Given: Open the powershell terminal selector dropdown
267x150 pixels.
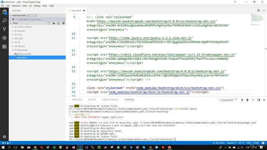Looking at the screenshot, I should 228,100.
